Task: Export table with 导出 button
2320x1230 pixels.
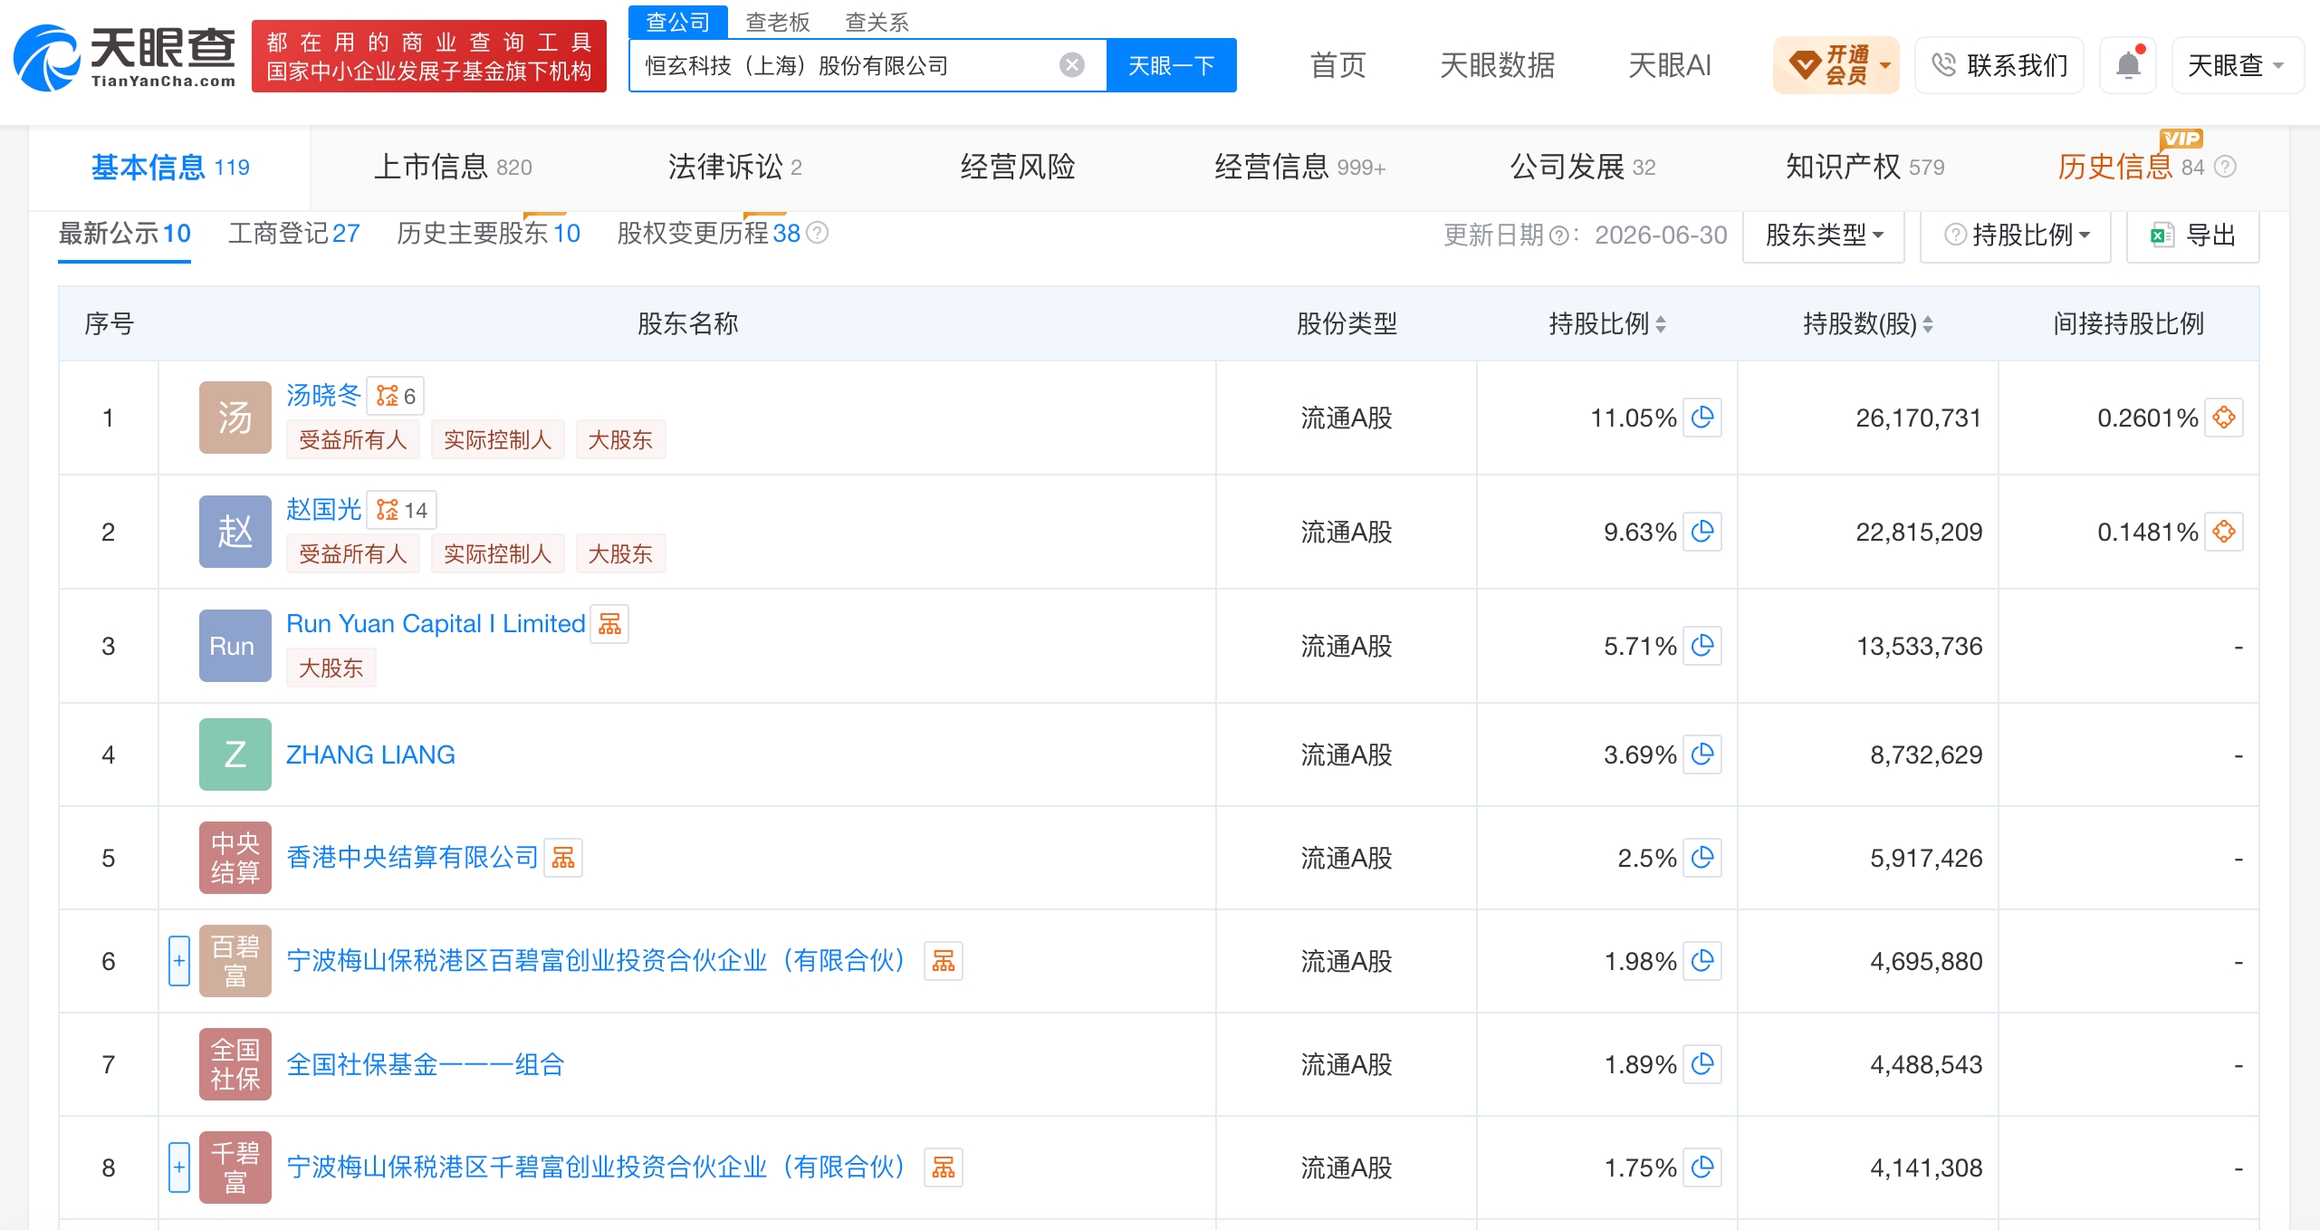Action: [x=2192, y=235]
